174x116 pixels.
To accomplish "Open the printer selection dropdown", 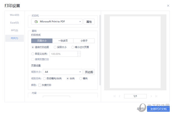I will (57, 22).
